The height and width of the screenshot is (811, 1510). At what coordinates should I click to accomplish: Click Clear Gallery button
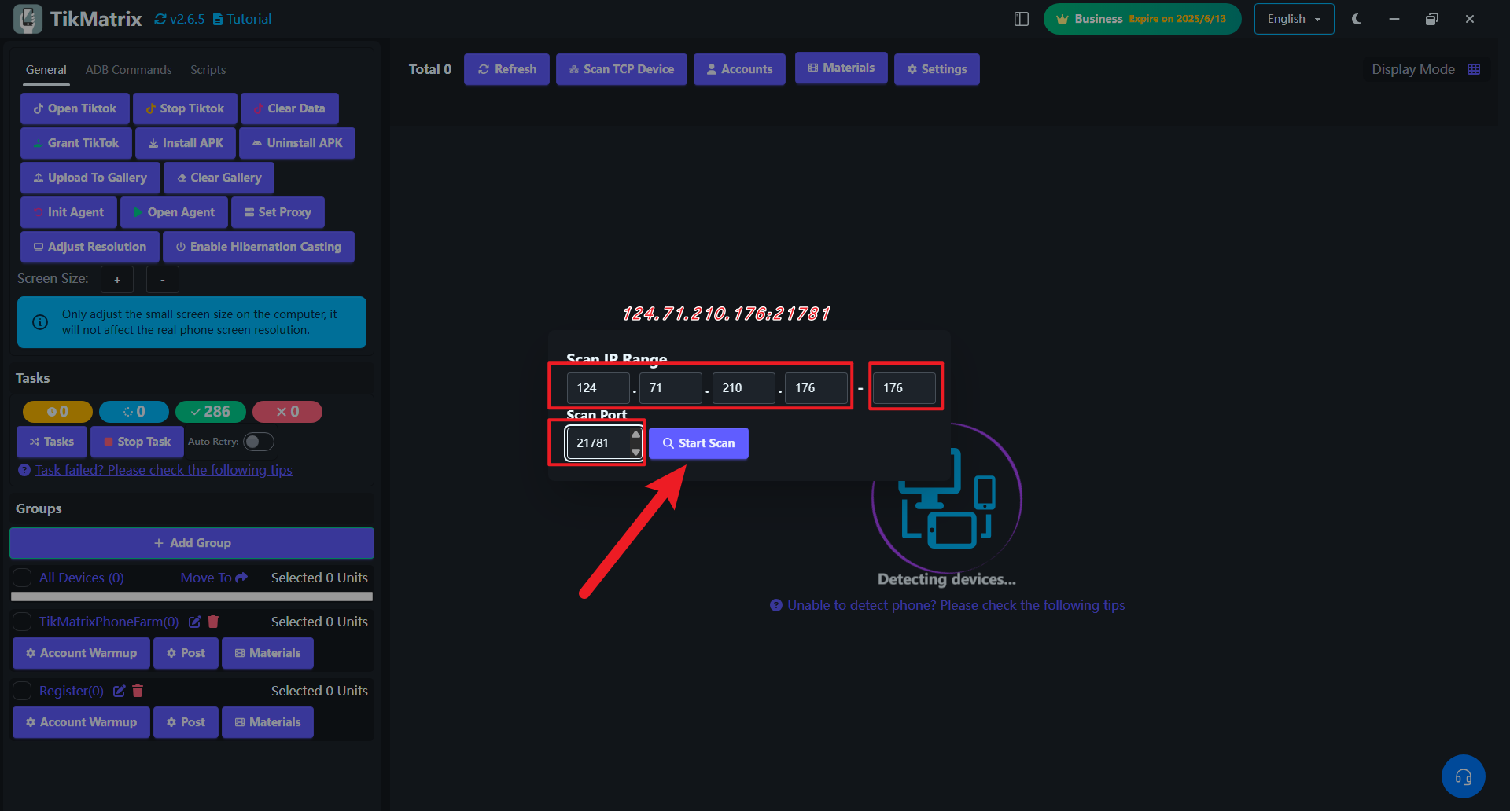pos(219,178)
